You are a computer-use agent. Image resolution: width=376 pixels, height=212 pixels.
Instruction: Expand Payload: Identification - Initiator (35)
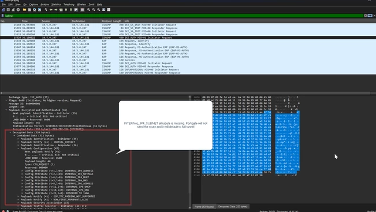(x=18, y=139)
